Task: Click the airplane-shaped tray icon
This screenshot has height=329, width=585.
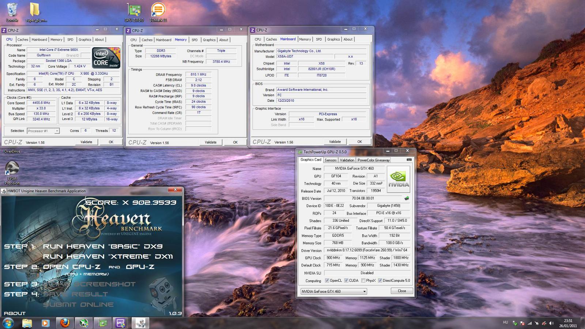Action: pos(537,323)
